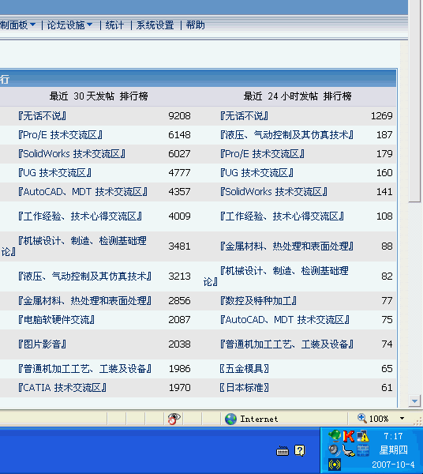The width and height of the screenshot is (423, 474).
Task: Open 『Pro/E 技术交流区』 in the 30-day ranking
Action: [x=60, y=135]
